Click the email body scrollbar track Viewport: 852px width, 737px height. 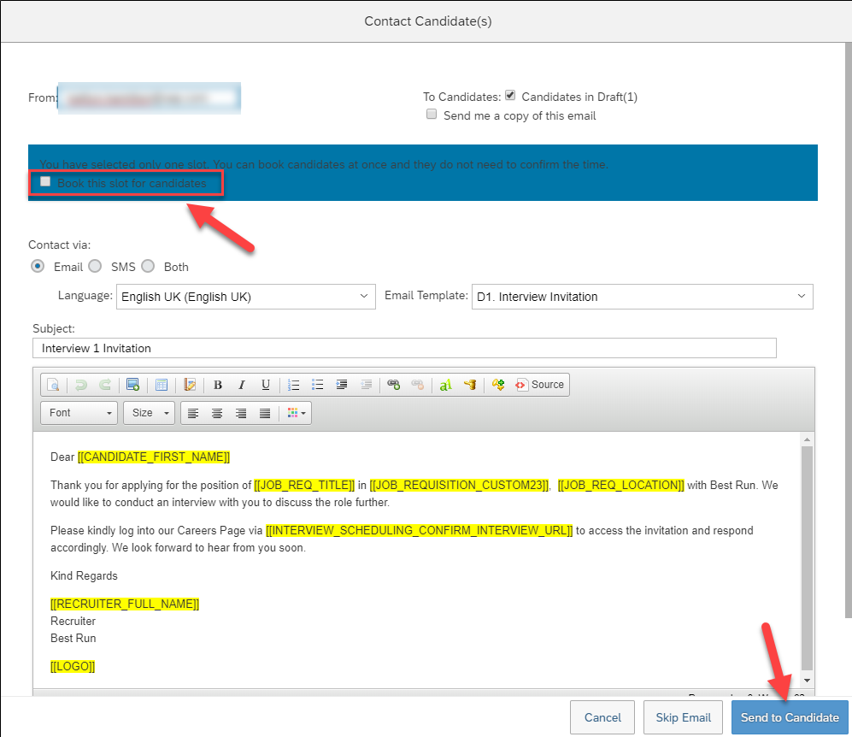click(807, 558)
